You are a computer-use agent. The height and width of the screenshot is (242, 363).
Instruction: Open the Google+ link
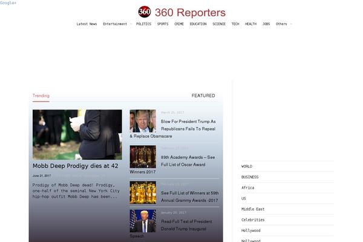pyautogui.click(x=8, y=3)
